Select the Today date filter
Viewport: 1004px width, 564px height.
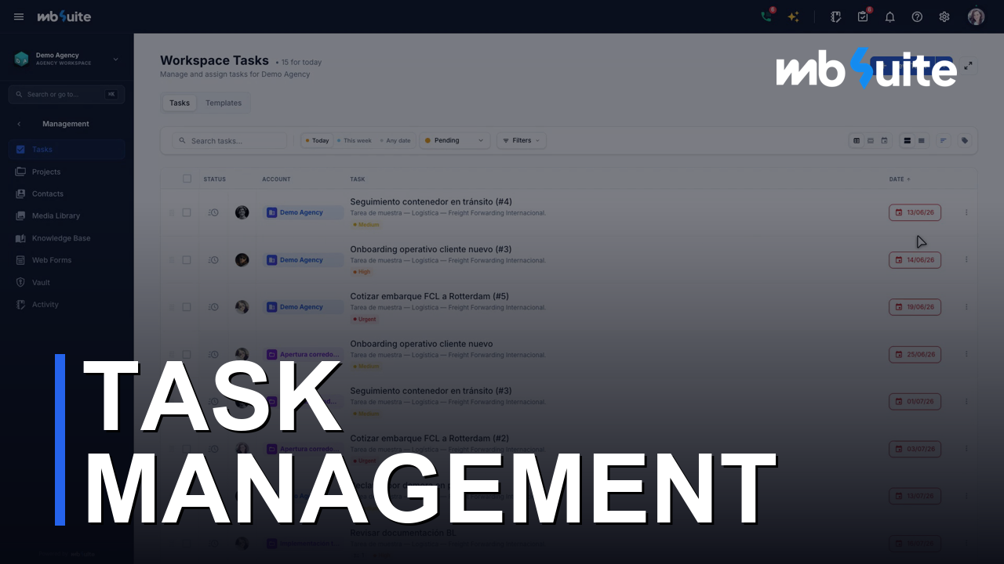[317, 141]
